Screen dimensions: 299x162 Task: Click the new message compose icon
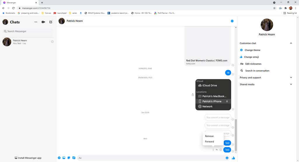coord(51,22)
